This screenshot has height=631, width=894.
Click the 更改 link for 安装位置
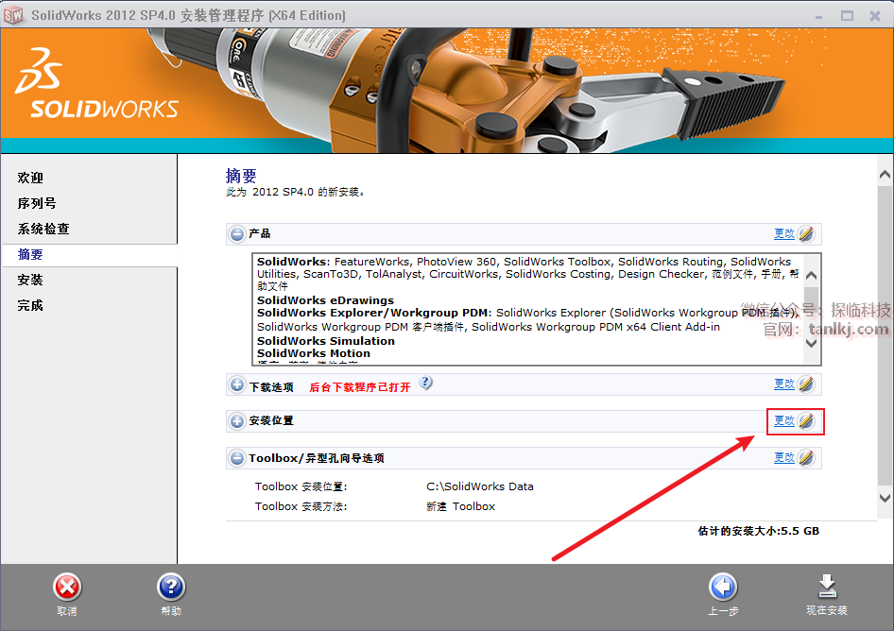coord(784,420)
